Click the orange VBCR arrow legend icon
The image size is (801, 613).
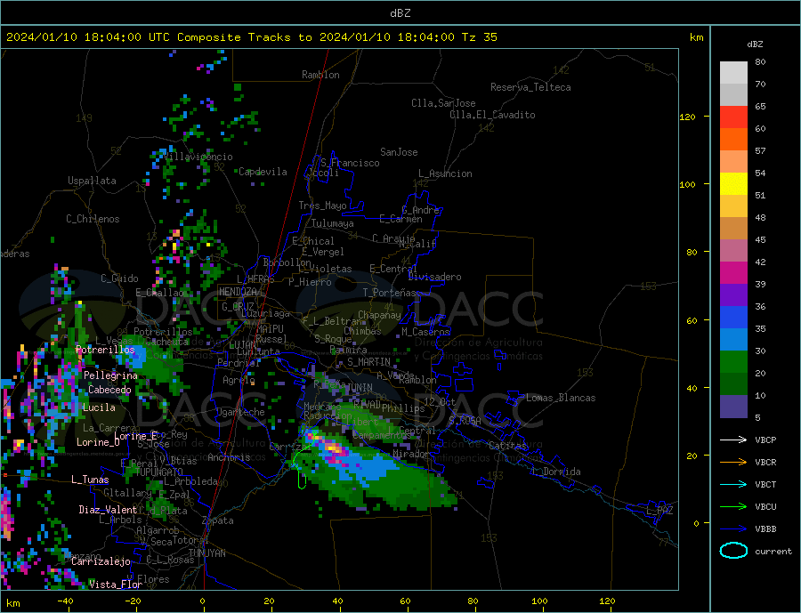[x=733, y=463]
